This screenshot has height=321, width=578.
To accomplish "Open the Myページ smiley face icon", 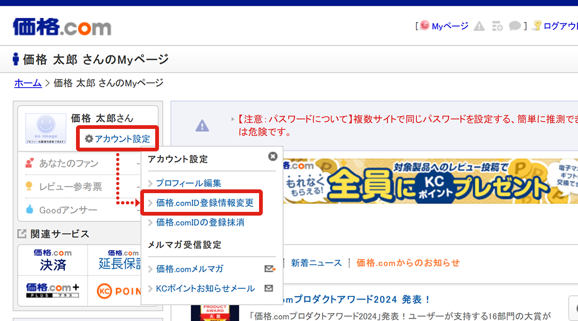I will pos(425,26).
